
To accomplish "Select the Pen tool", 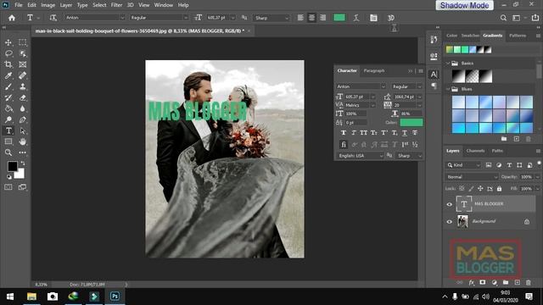I will (x=23, y=120).
